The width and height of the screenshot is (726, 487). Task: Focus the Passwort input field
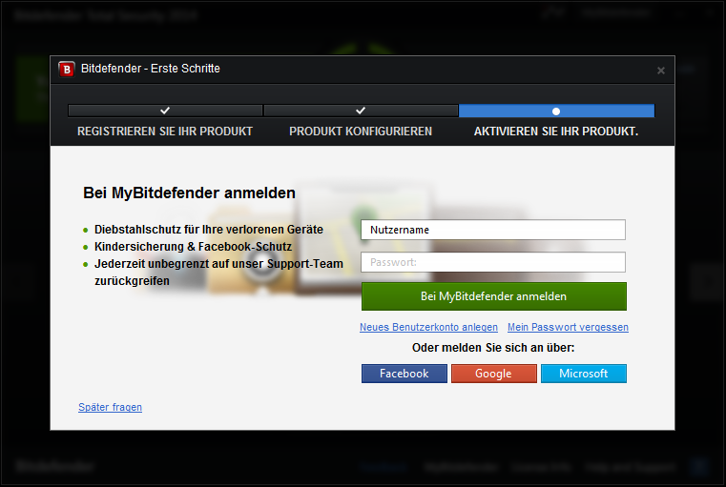tap(493, 262)
